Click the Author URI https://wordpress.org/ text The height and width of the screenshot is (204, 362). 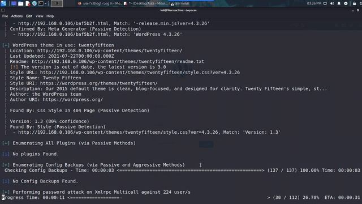click(73, 100)
